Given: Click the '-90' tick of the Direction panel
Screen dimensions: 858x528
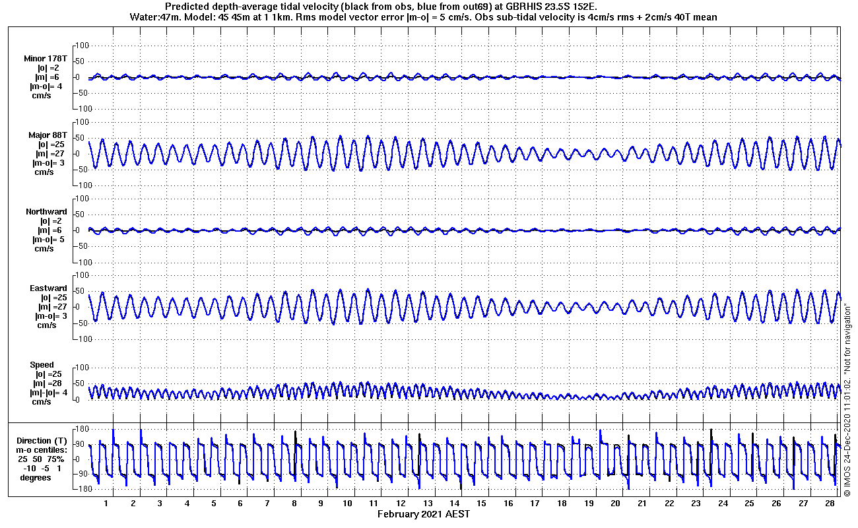Looking at the screenshot, I should coord(82,474).
